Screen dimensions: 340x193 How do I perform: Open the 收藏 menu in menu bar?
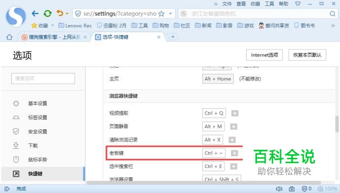[255, 4]
